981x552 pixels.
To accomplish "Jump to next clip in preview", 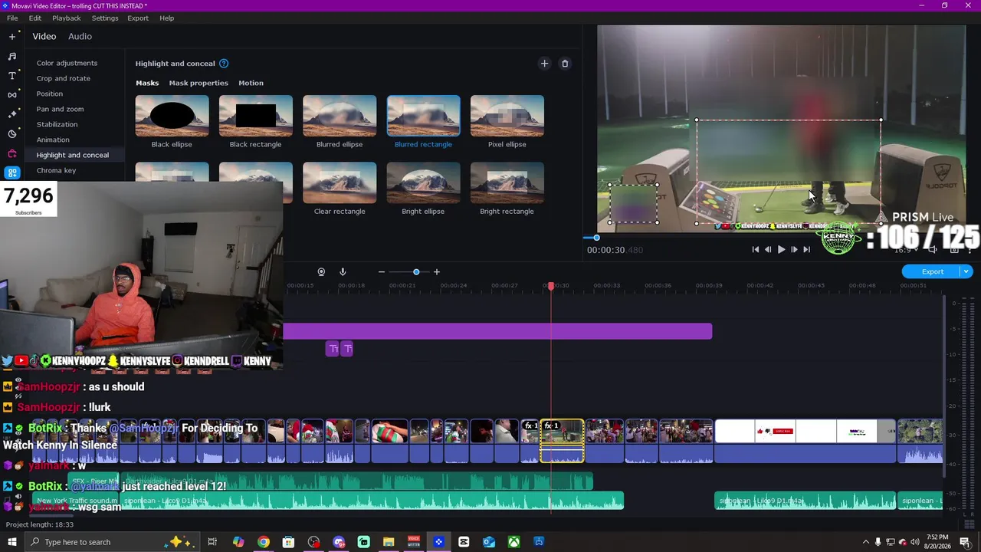I will (x=806, y=249).
